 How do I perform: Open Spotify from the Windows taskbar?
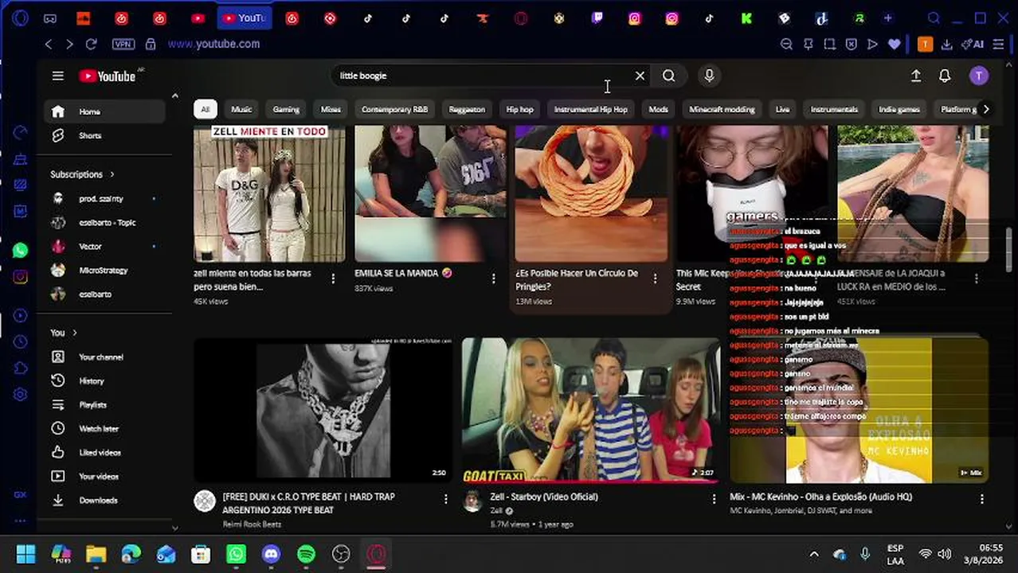click(306, 554)
